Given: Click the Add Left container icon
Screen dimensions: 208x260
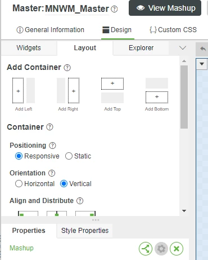Looking at the screenshot, I should point(24,91).
